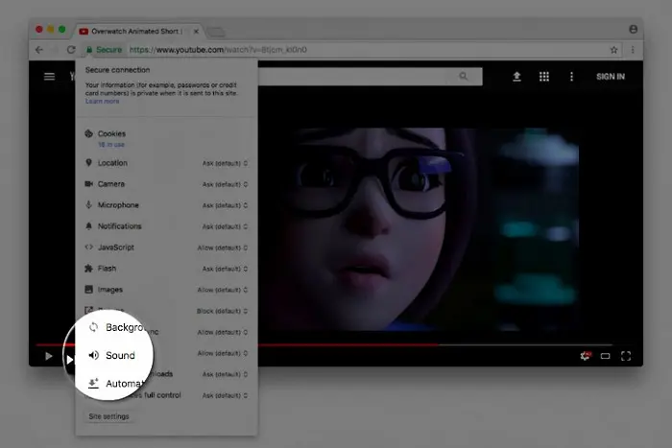Open YouTube apps grid icon
The width and height of the screenshot is (672, 448).
coord(544,76)
